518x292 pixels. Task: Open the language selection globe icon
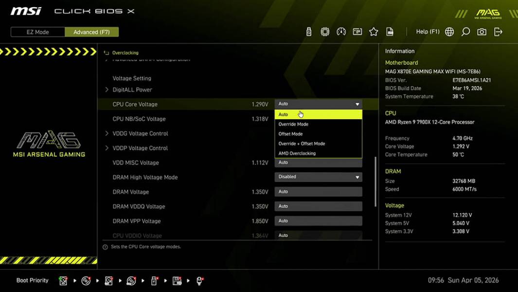[x=449, y=31]
